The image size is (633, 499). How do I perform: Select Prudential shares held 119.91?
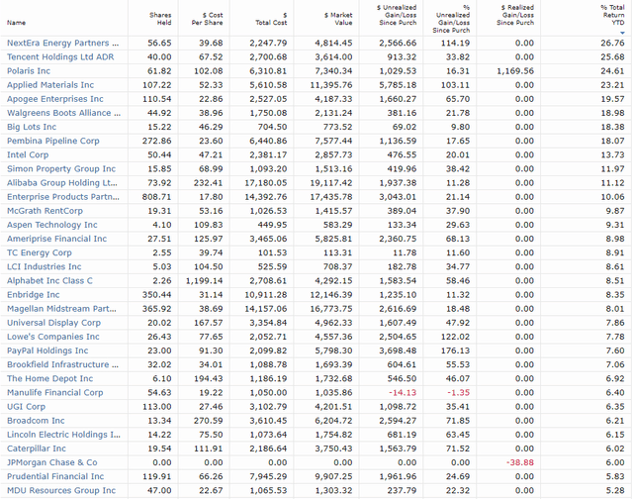pyautogui.click(x=156, y=476)
